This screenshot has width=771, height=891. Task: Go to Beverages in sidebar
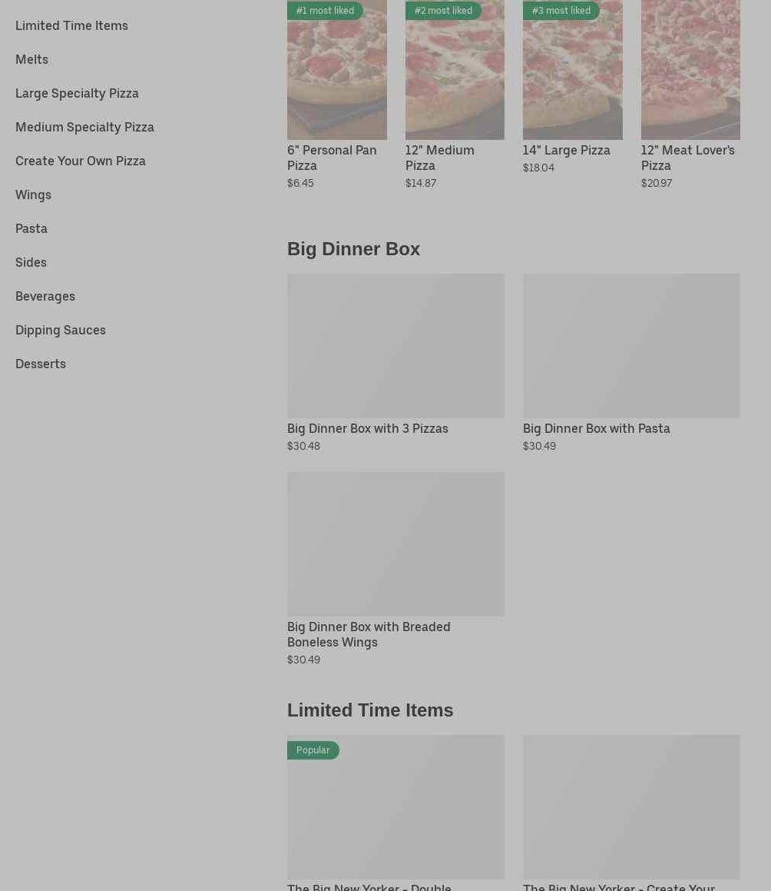(45, 296)
